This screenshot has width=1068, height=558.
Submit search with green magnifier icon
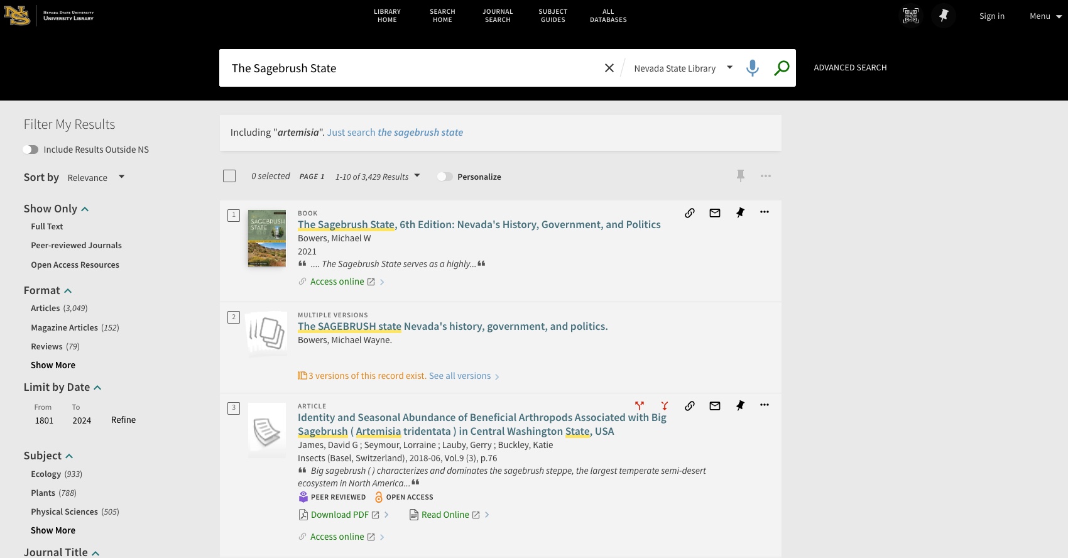click(782, 68)
